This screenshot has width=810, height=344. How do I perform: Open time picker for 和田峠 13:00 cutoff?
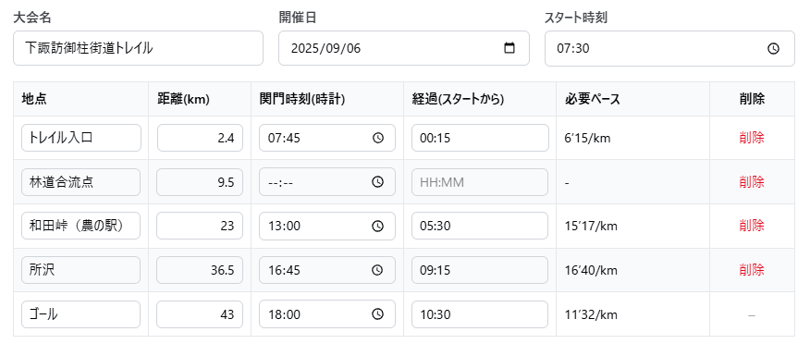[378, 226]
